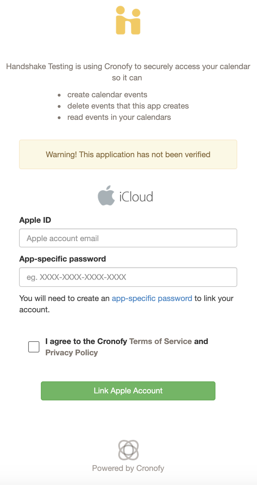Image resolution: width=257 pixels, height=485 pixels.
Task: Click the App-specific password label
Action: pos(63,259)
